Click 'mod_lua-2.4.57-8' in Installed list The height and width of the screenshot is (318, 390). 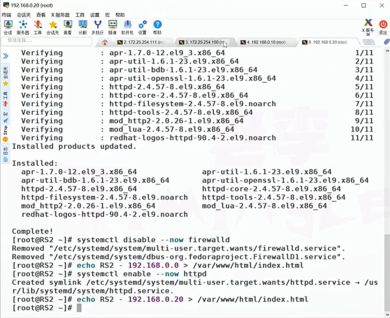(264, 206)
